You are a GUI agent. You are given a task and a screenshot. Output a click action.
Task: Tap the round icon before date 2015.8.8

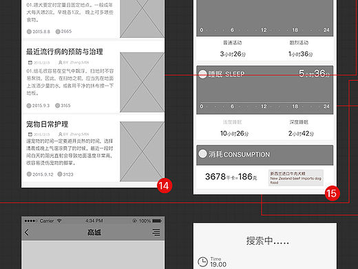coord(29,32)
